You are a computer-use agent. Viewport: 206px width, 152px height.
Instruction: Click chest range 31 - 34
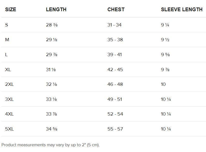pos(114,25)
